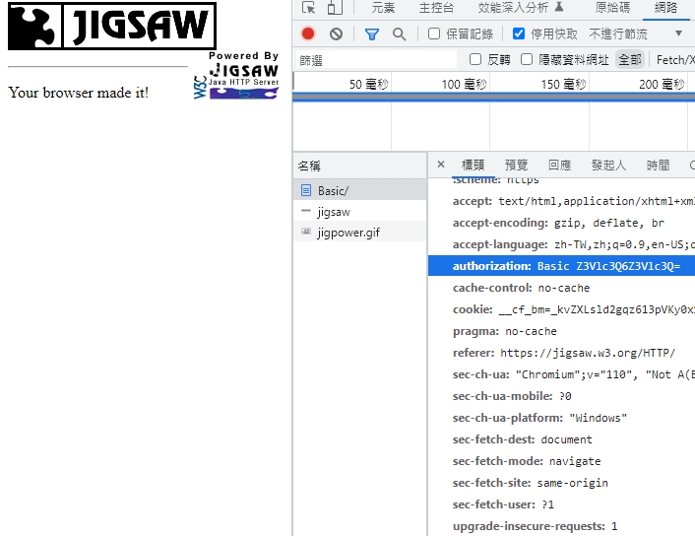Image resolution: width=695 pixels, height=536 pixels.
Task: Click the sec-fetch-mode header row
Action: pyautogui.click(x=561, y=461)
